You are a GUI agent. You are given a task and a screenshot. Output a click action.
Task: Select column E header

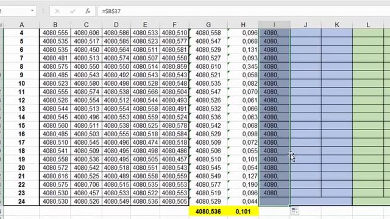pyautogui.click(x=145, y=24)
